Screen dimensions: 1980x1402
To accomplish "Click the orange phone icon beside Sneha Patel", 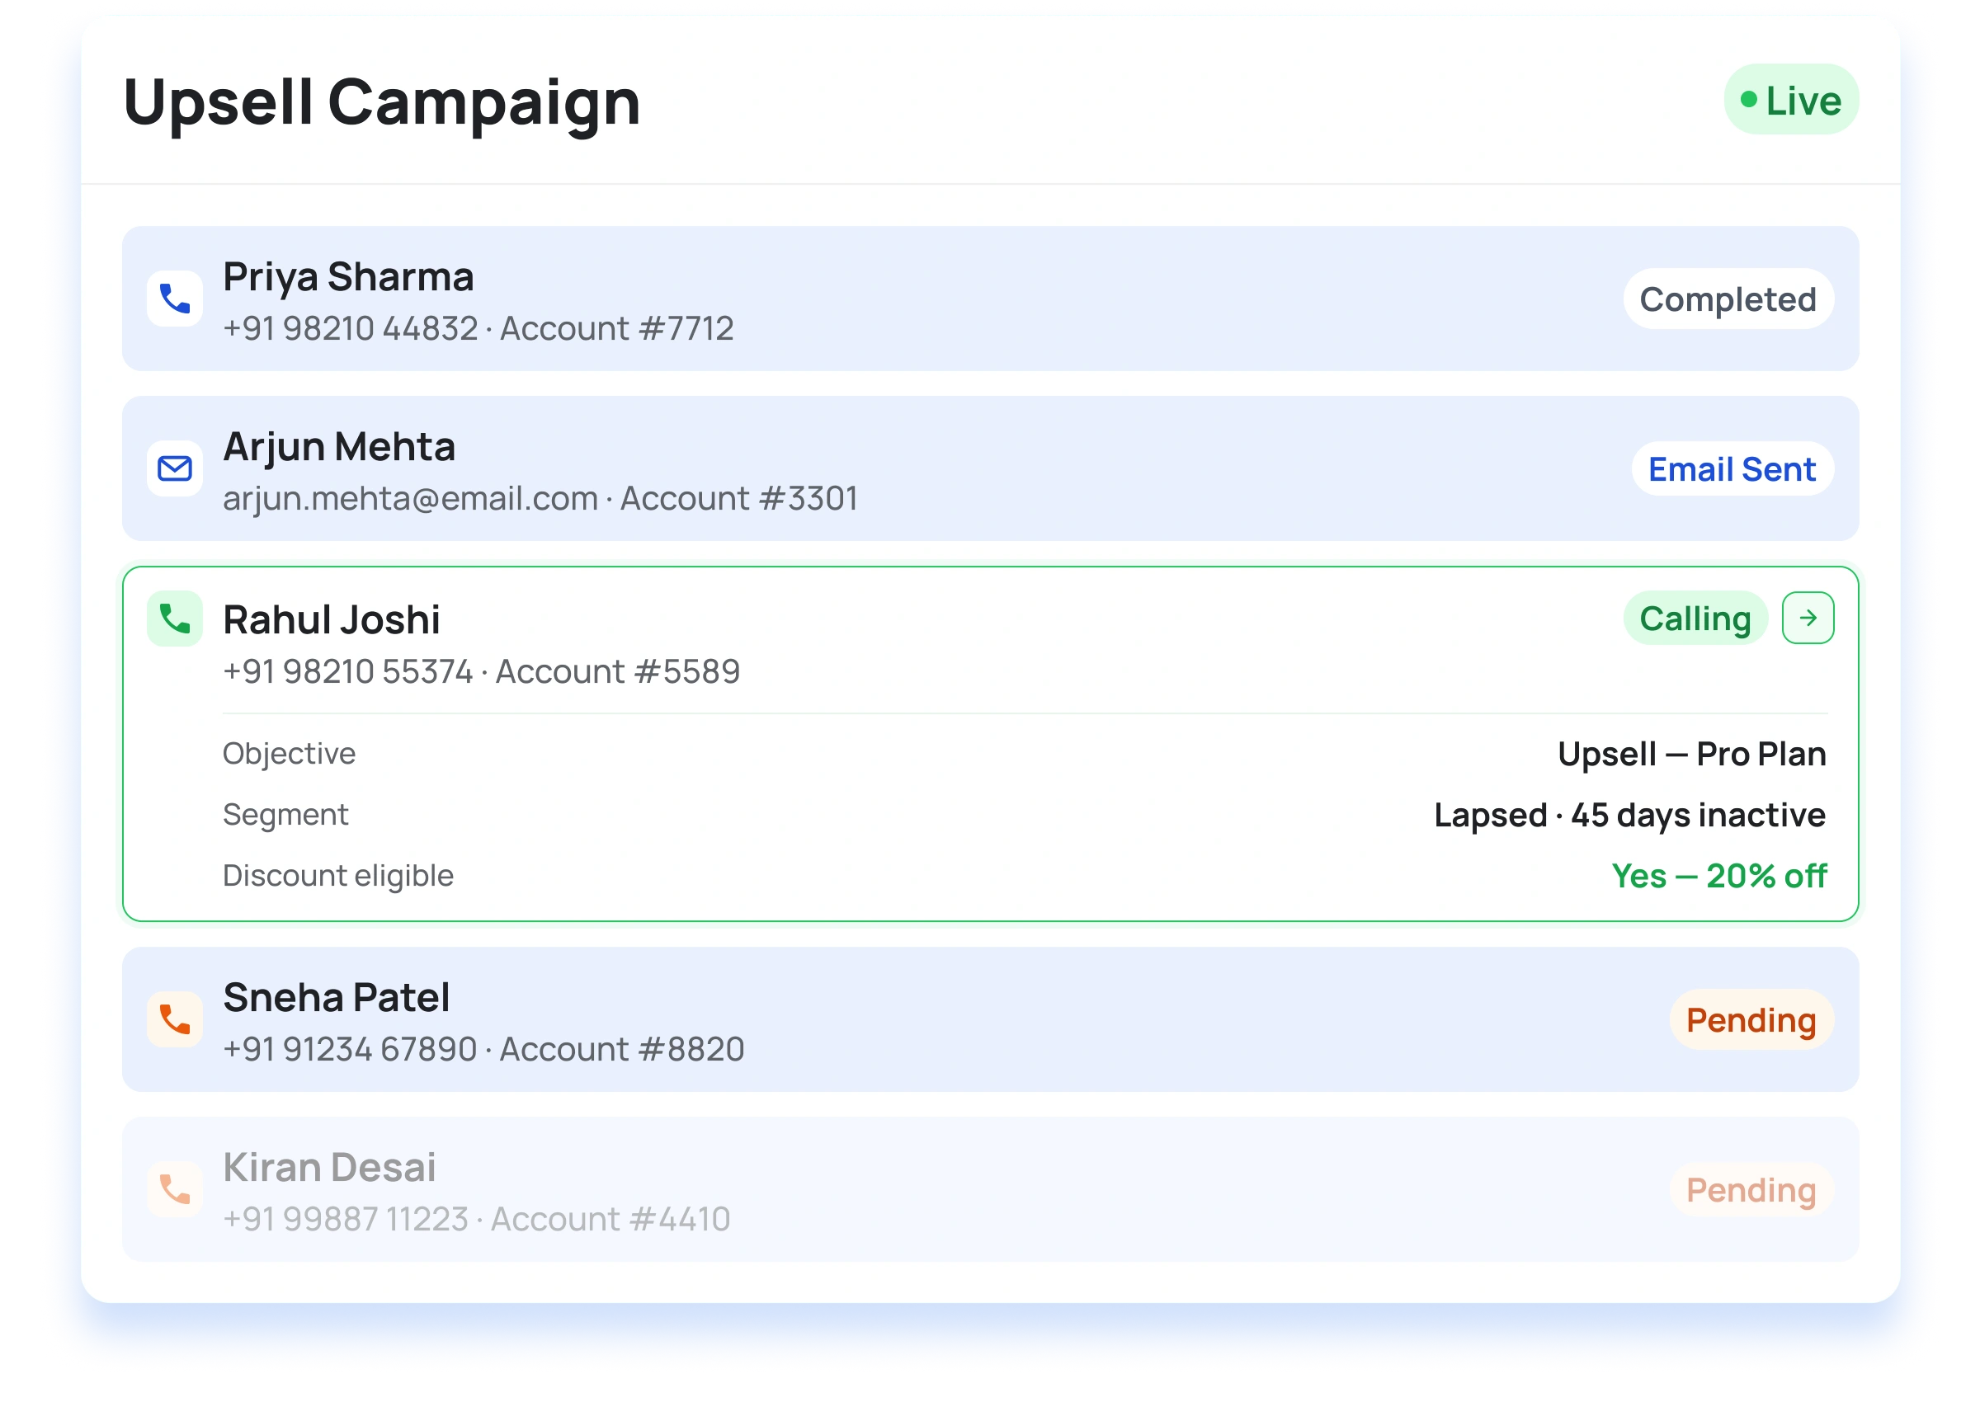I will tap(174, 1019).
